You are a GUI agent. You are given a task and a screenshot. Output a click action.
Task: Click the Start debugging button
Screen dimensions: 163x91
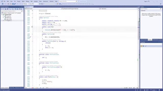click(x=42, y=4)
